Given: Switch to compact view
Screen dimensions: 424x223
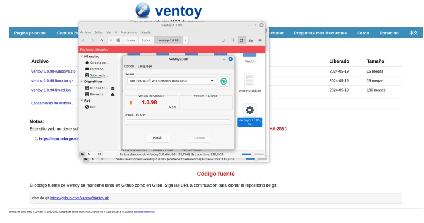Looking at the screenshot, I should coord(260,40).
